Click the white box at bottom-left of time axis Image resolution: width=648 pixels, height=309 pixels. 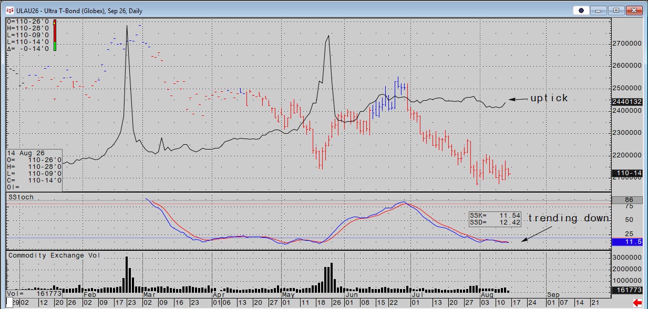[x=9, y=303]
